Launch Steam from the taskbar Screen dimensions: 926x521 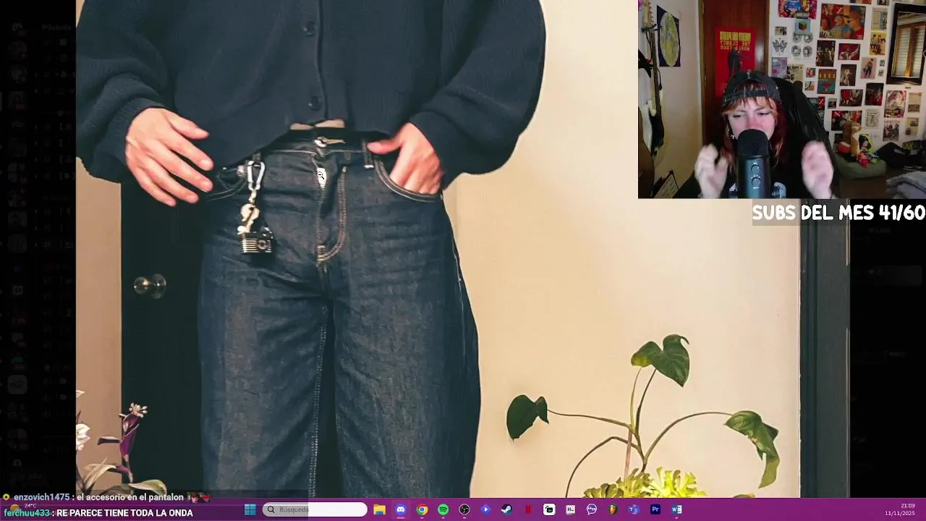tap(506, 509)
